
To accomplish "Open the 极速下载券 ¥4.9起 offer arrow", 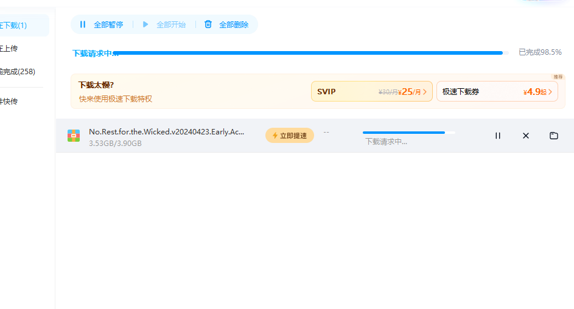I will [x=550, y=92].
